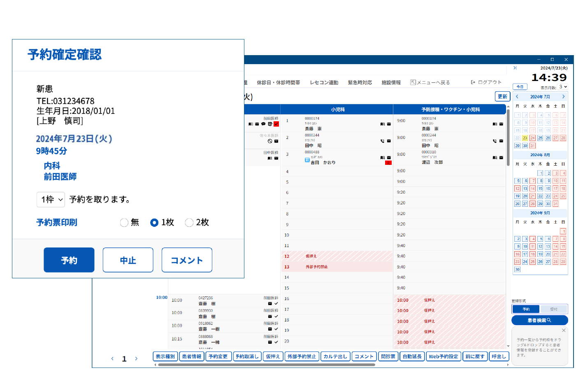Close the drag-and-drop hint box

(x=564, y=331)
